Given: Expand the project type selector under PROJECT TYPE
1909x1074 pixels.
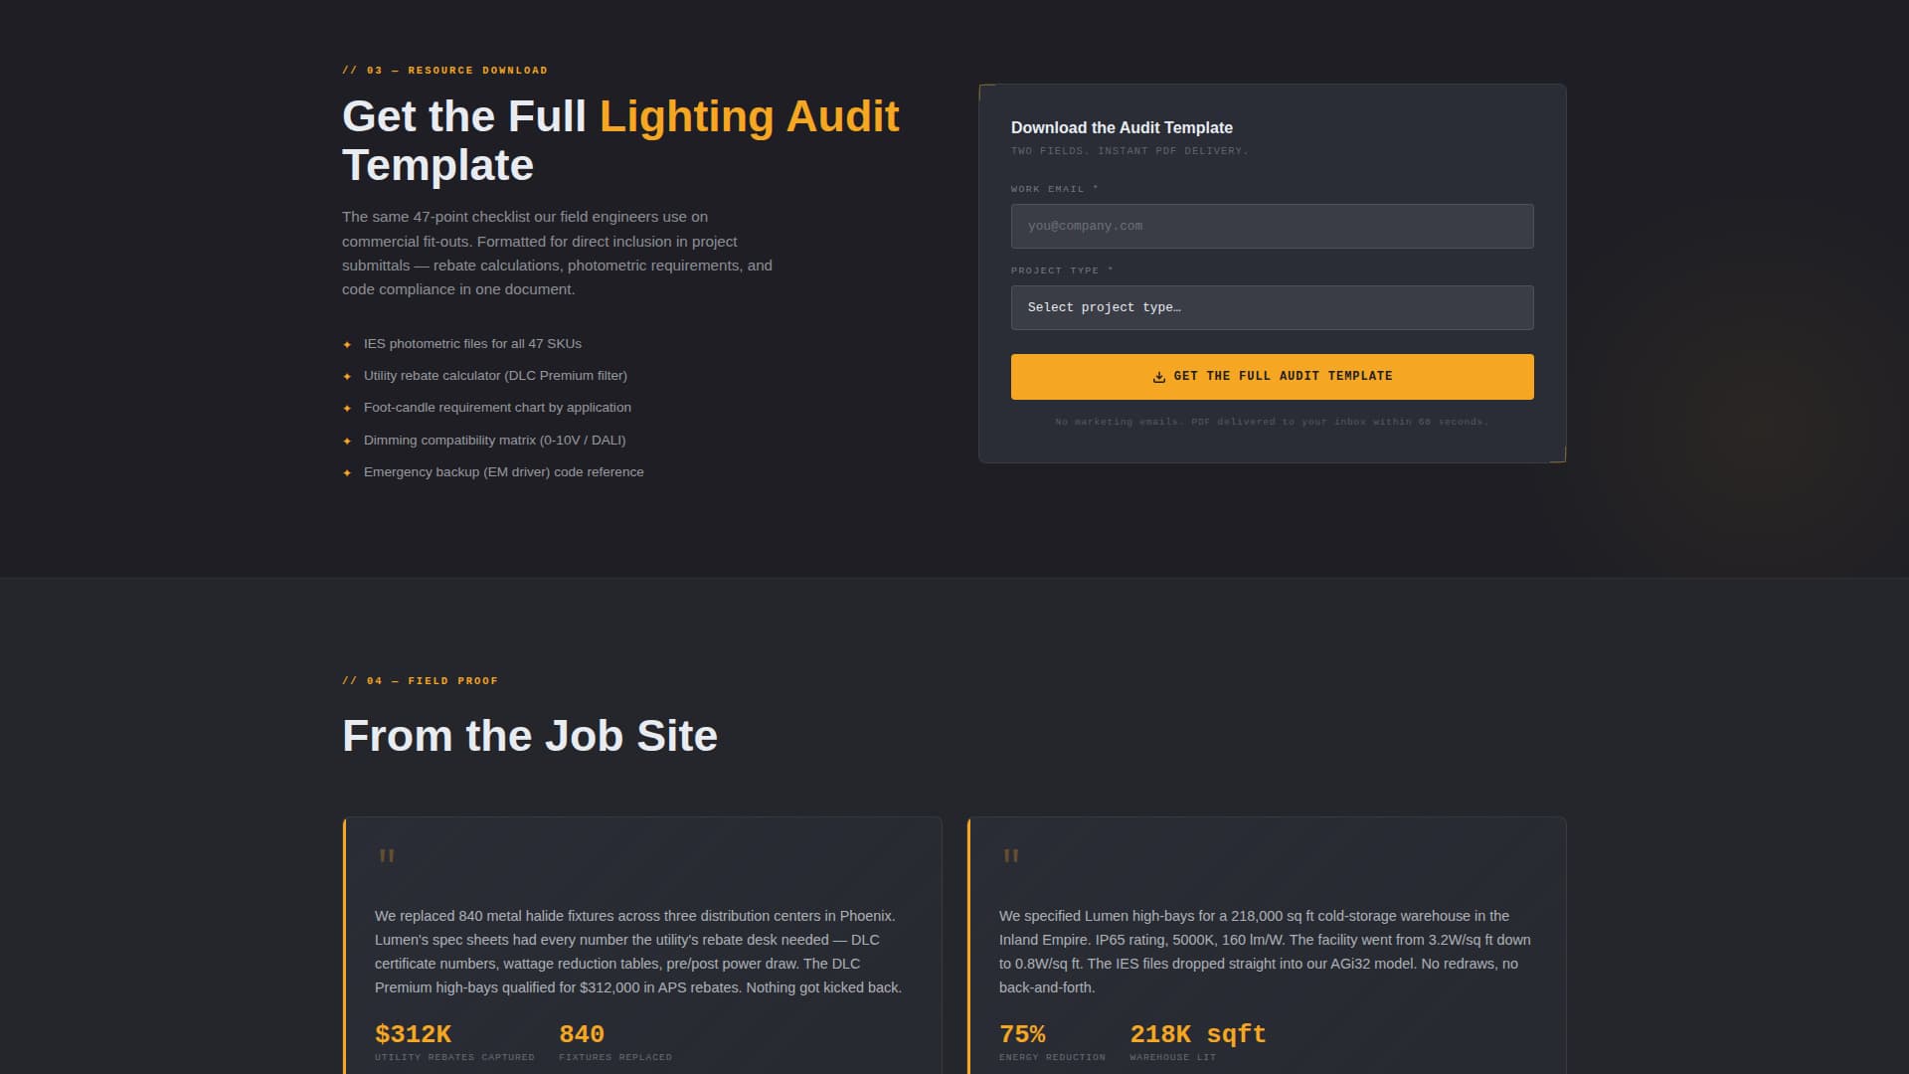Looking at the screenshot, I should [1272, 307].
